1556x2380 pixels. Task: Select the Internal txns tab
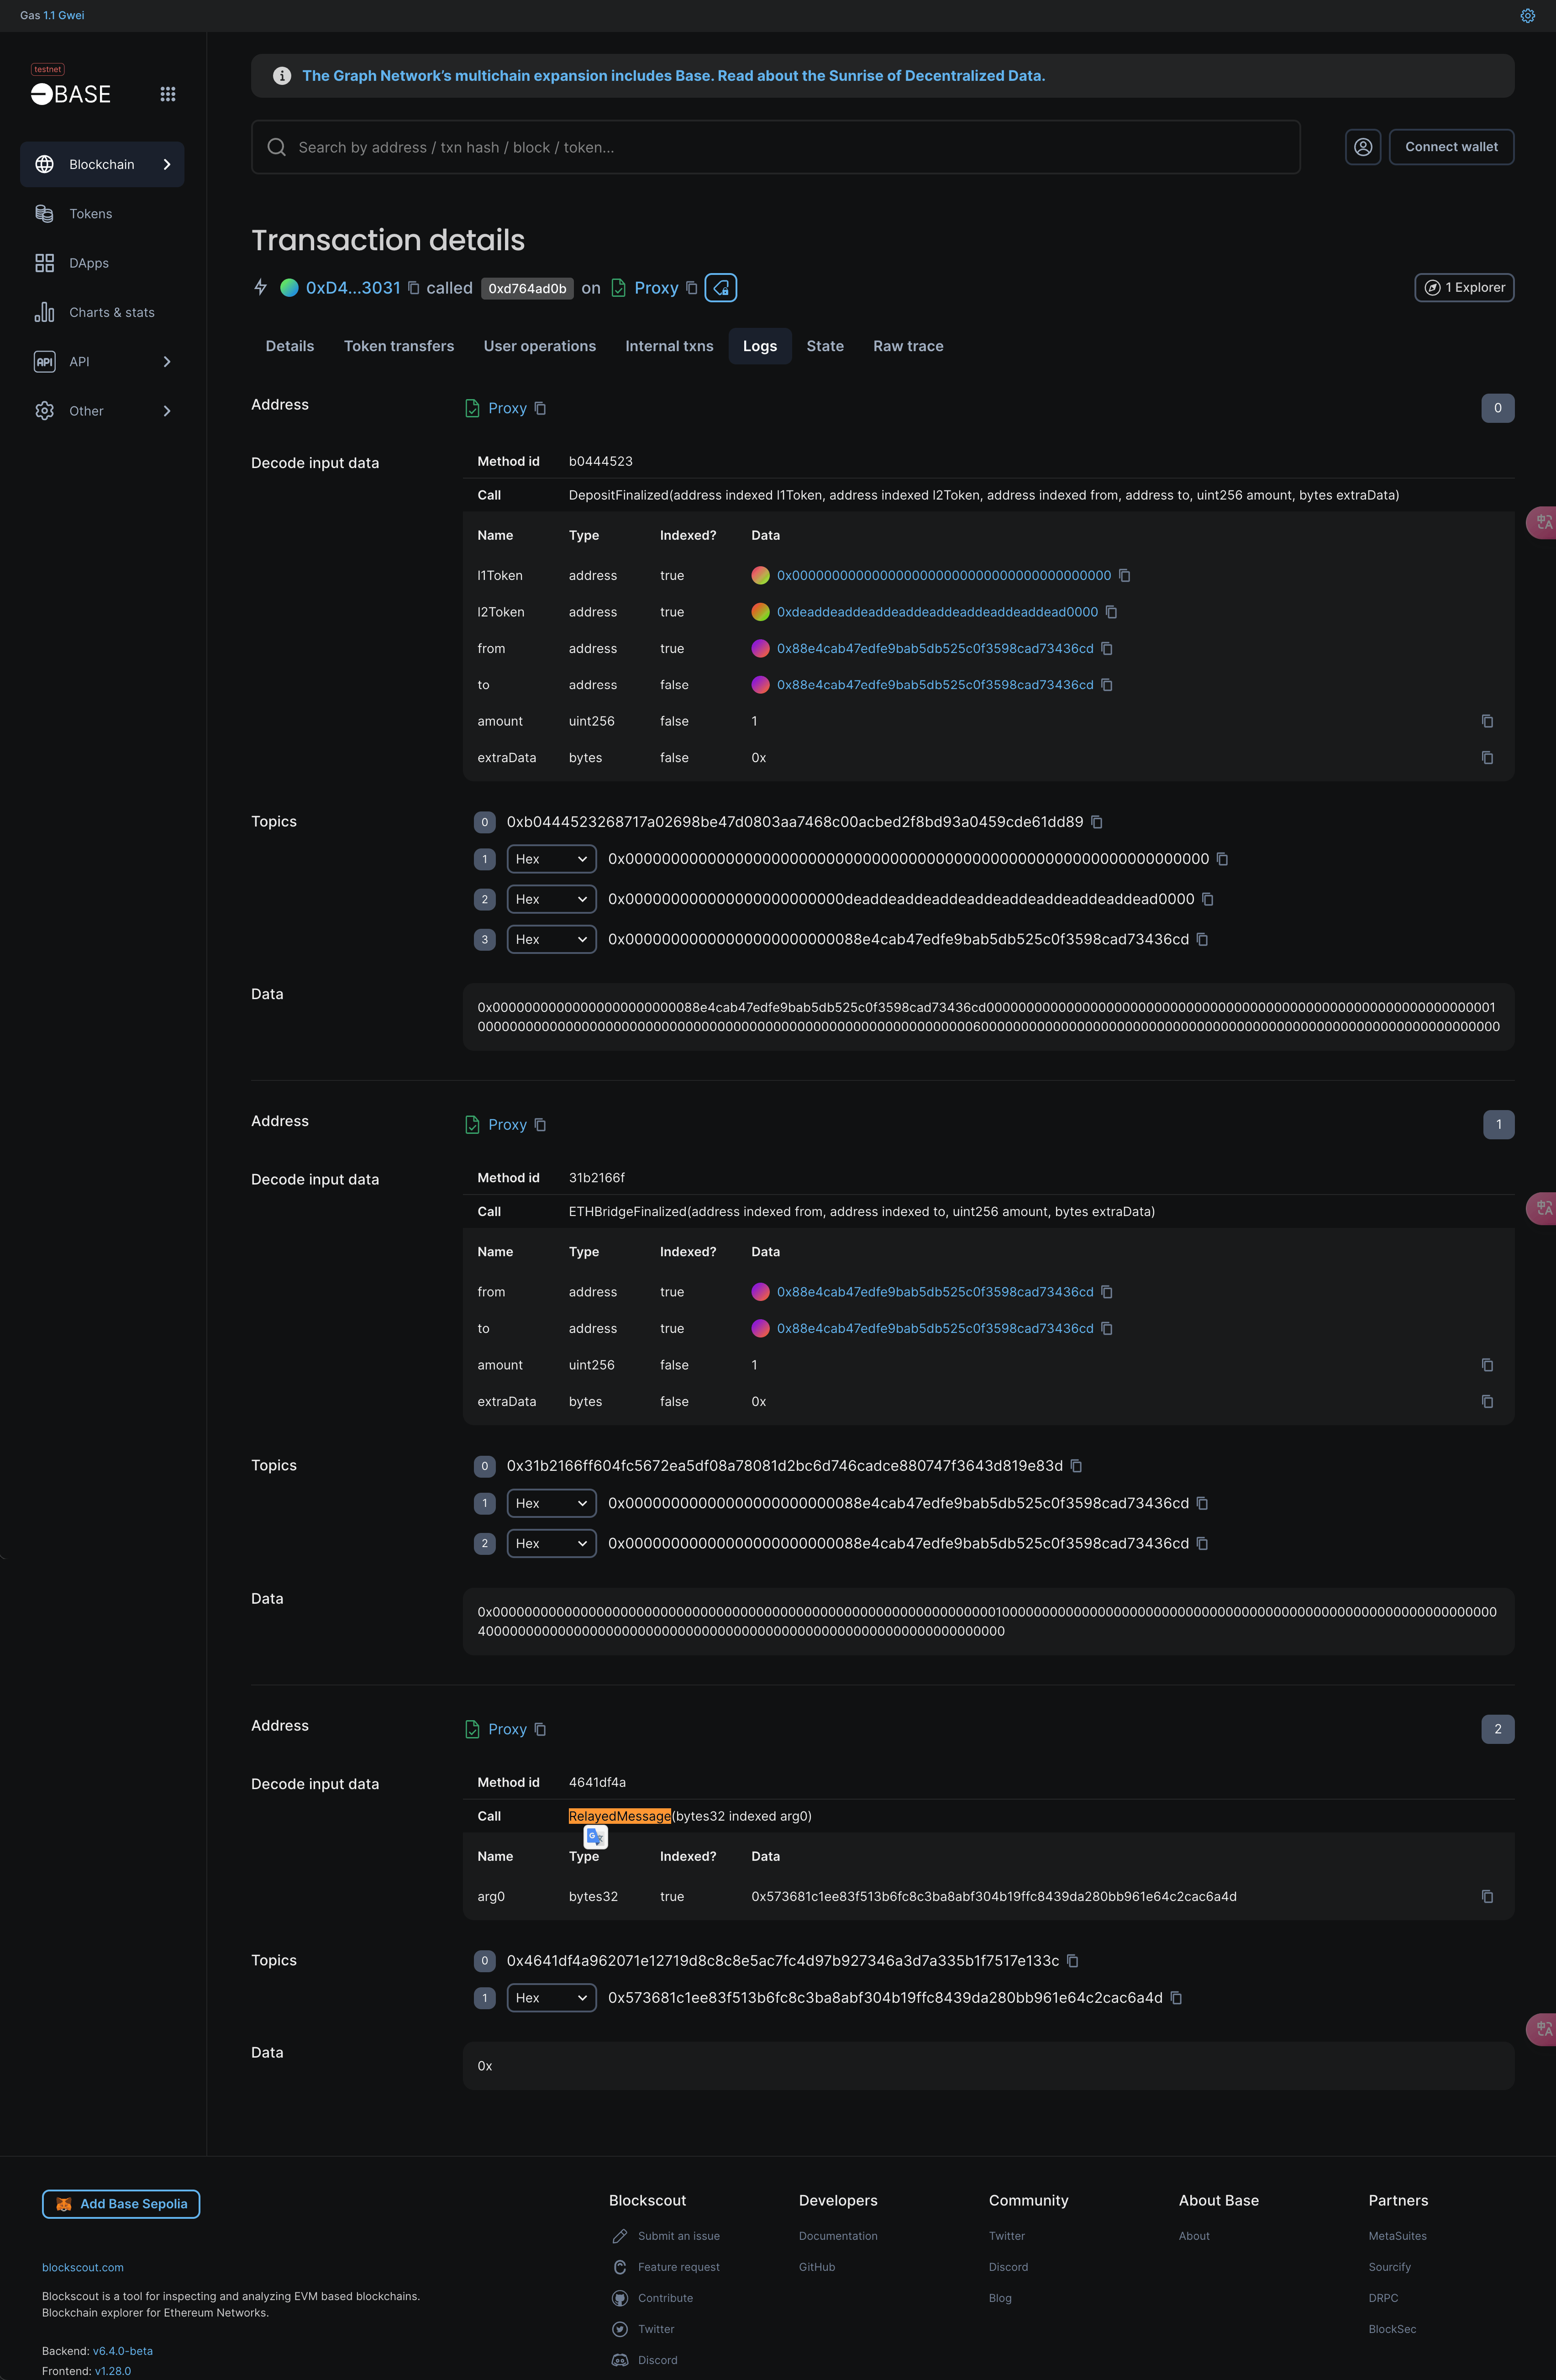pyautogui.click(x=669, y=346)
